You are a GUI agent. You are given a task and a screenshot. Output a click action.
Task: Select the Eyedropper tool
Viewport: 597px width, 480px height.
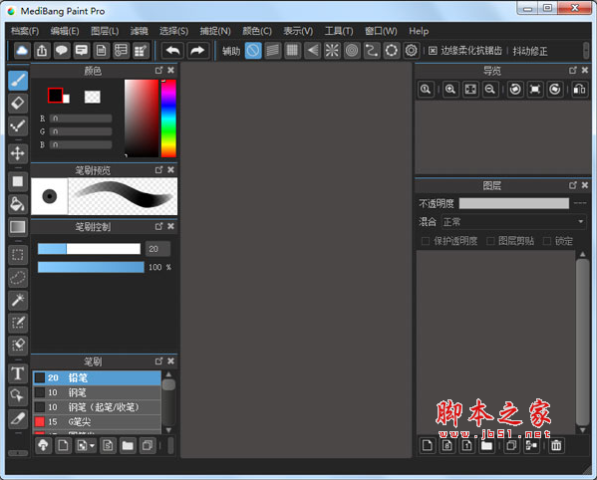(x=18, y=419)
